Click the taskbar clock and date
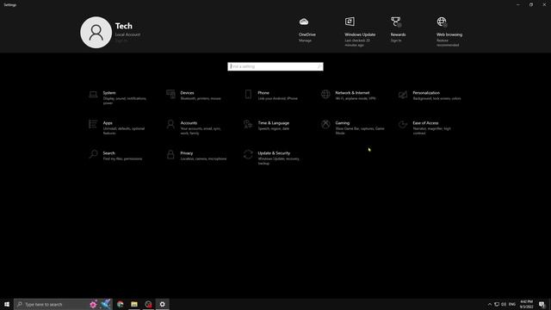This screenshot has height=310, width=551. (x=526, y=304)
